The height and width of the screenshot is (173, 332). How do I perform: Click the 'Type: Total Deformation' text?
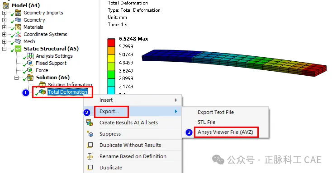click(134, 10)
